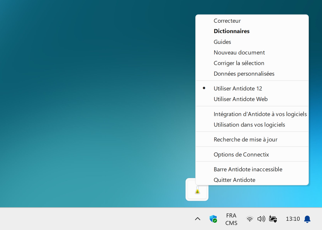Open Windows Security shield tray icon
The image size is (322, 230).
pos(213,219)
